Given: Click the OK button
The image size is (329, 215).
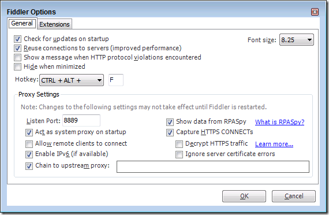Looking at the screenshot, I should (x=244, y=196).
